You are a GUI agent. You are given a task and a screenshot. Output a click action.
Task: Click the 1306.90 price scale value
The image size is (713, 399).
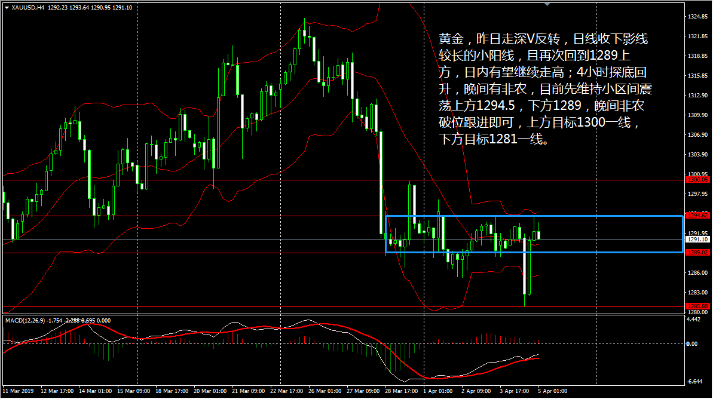[698, 135]
